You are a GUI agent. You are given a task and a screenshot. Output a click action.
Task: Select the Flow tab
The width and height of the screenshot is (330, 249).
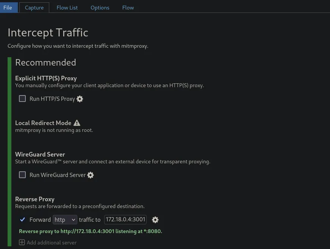pos(128,7)
